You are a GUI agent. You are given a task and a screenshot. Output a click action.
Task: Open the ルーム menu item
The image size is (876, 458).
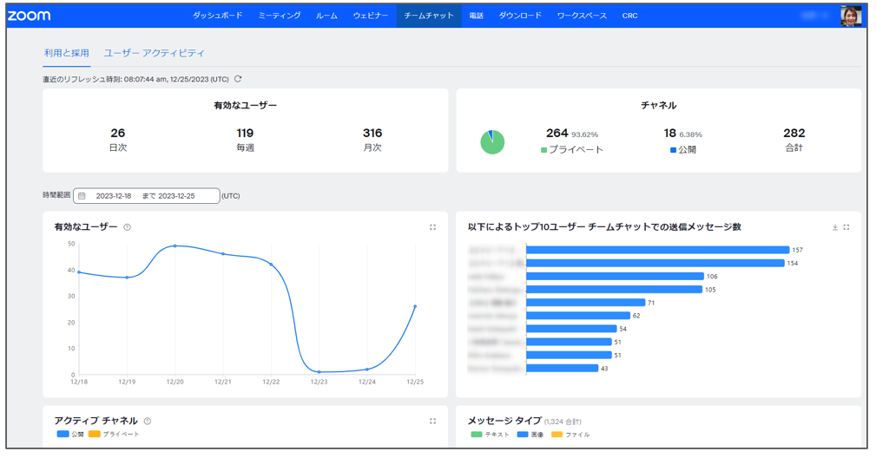point(326,16)
